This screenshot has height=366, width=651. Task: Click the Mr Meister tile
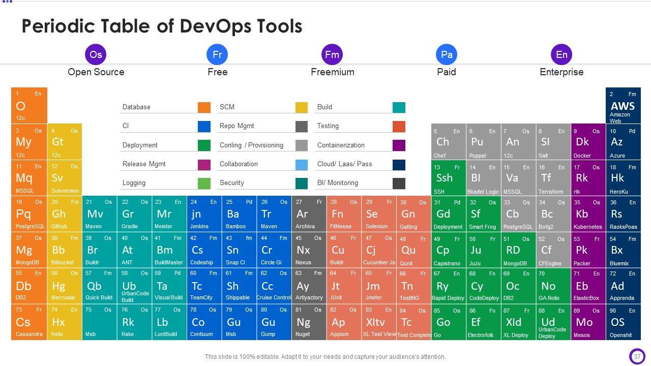169,214
